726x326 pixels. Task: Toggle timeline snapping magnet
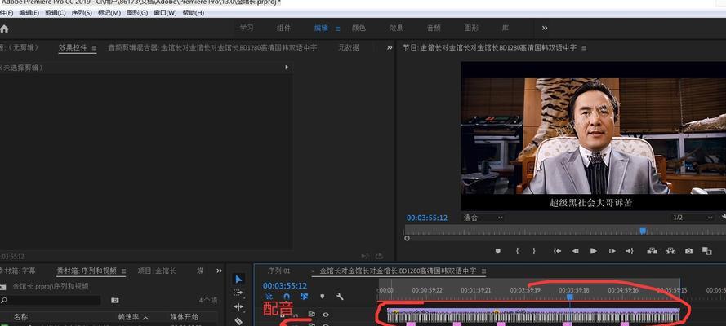coord(286,297)
